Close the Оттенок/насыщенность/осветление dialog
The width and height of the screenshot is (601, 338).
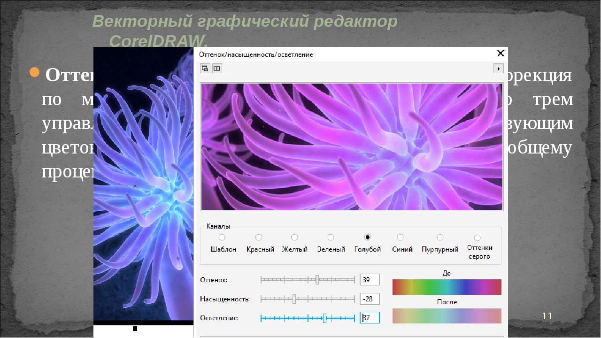[501, 53]
